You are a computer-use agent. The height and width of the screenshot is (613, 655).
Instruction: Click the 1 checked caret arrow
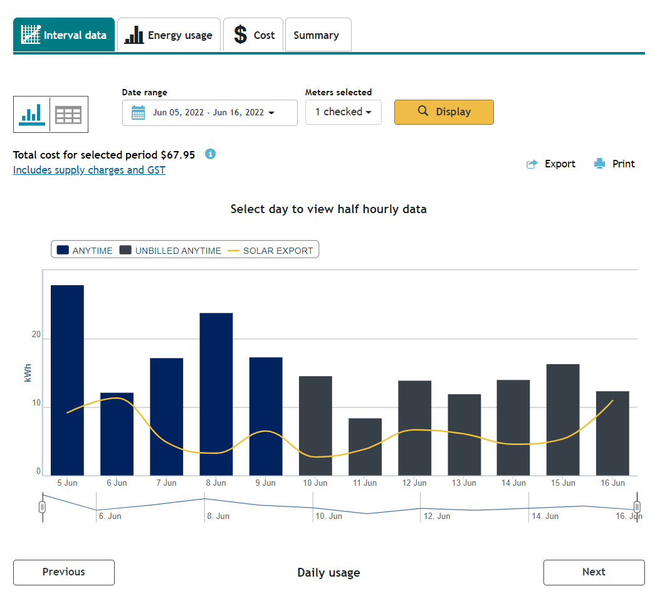tap(369, 112)
